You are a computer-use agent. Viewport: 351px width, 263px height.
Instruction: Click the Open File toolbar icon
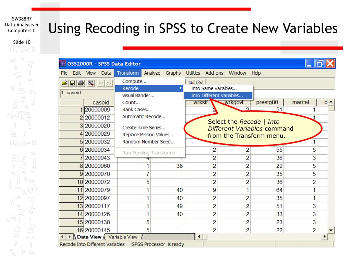pos(64,84)
